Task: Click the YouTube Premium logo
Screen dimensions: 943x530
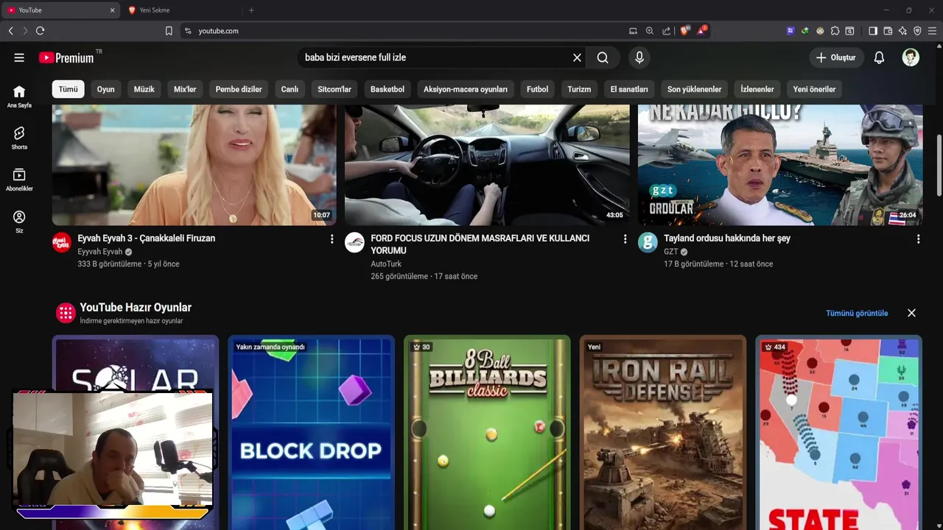Action: click(x=66, y=57)
